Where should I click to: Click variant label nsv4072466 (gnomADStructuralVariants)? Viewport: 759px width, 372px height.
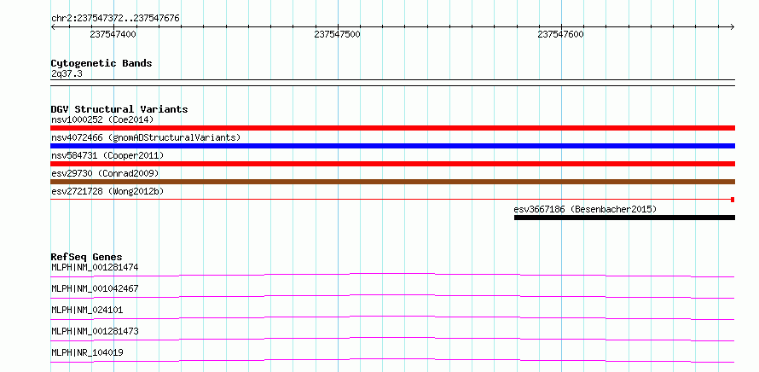146,137
